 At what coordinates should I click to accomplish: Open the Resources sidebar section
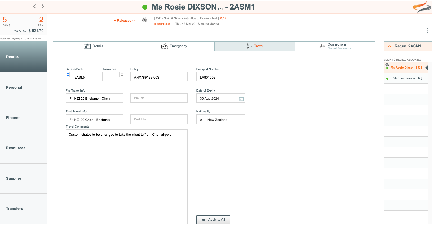(x=23, y=148)
